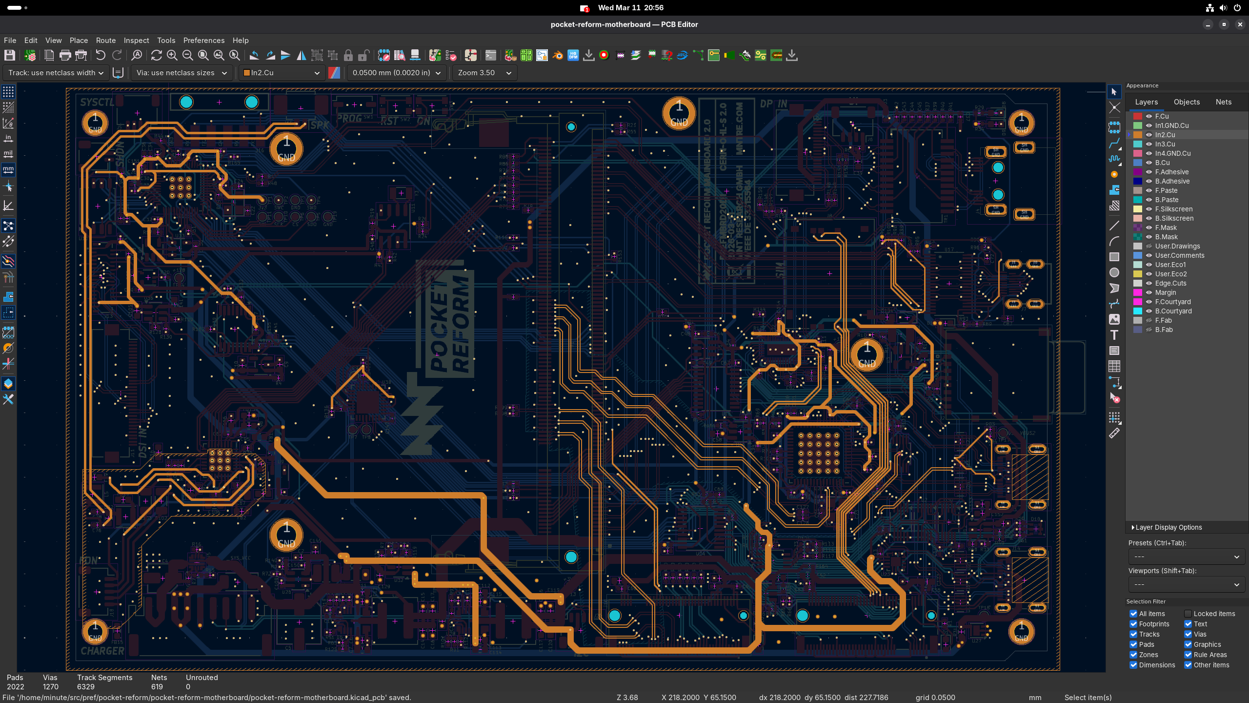Open the Presets dropdown
This screenshot has height=703, width=1249.
pyautogui.click(x=1186, y=557)
